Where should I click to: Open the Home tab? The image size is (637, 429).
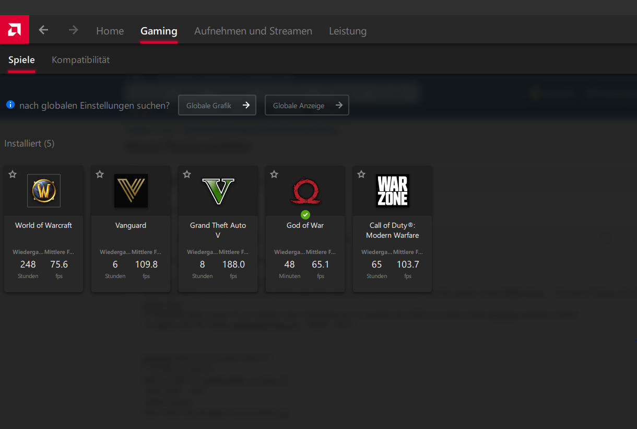(x=110, y=31)
